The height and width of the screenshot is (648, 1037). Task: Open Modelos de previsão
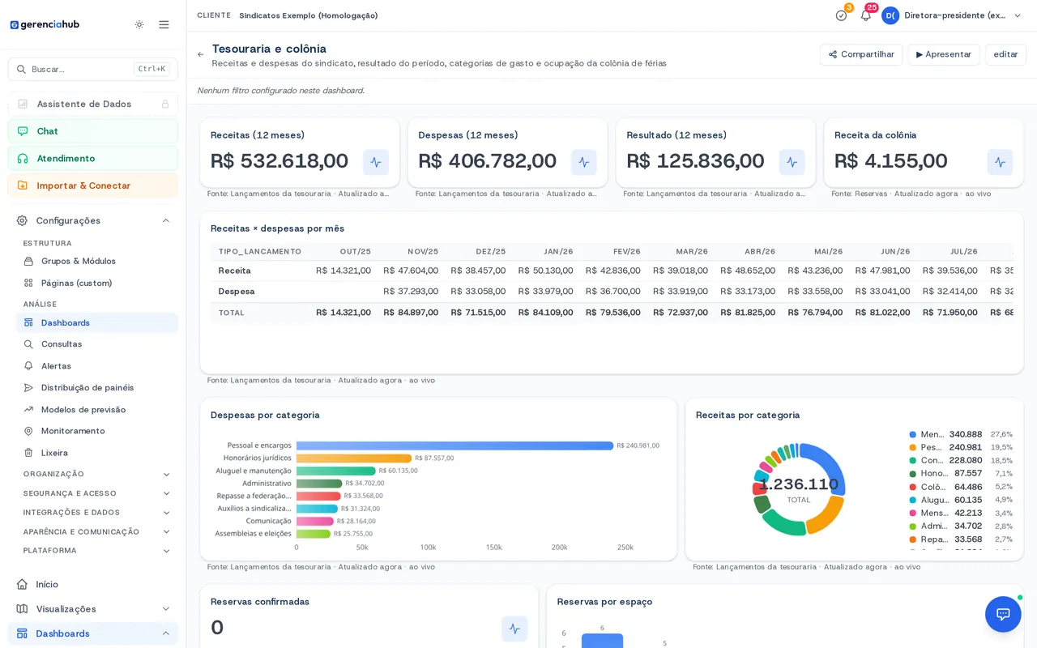[x=97, y=409]
